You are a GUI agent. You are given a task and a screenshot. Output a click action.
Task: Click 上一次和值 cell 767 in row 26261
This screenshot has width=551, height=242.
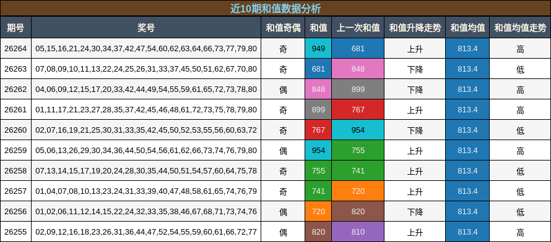tap(358, 109)
